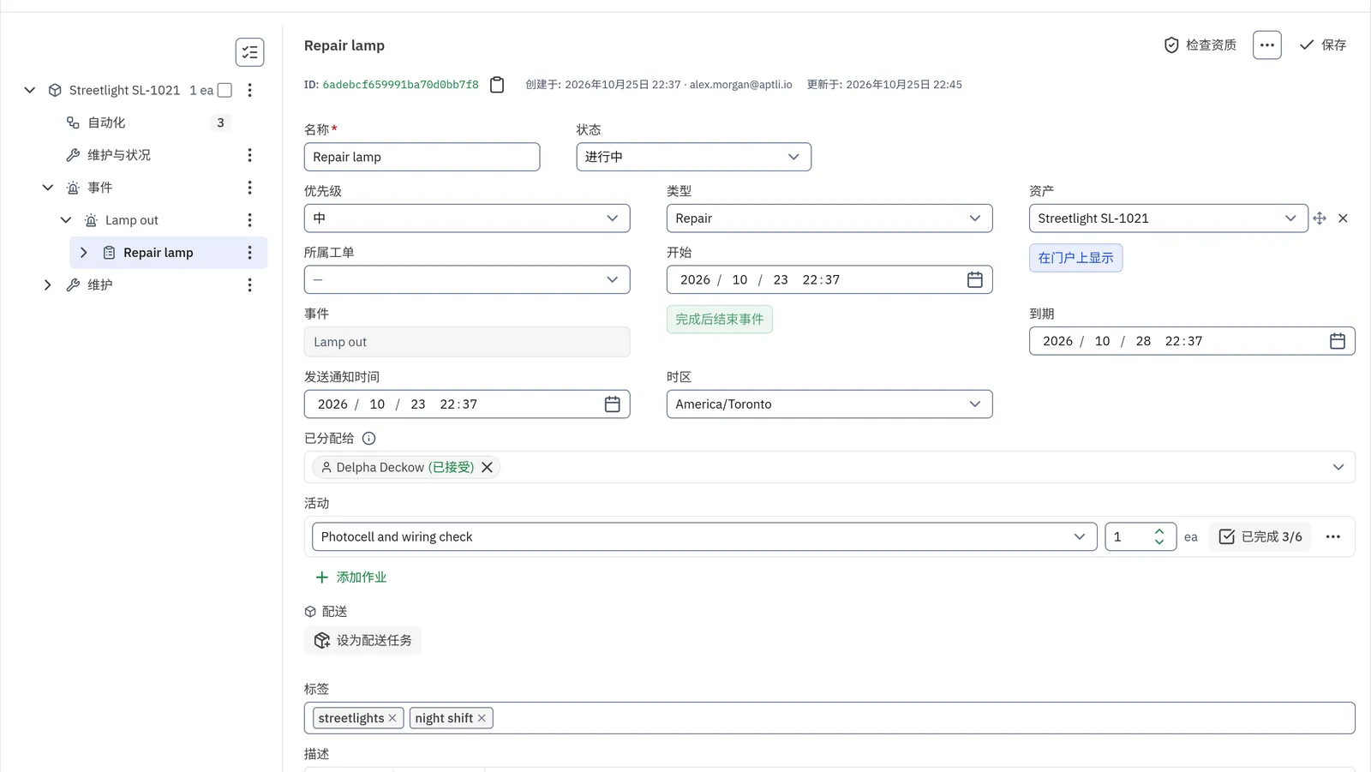The height and width of the screenshot is (772, 1371).
Task: Open options menu for Streetlight SL-1021
Action: click(x=249, y=90)
